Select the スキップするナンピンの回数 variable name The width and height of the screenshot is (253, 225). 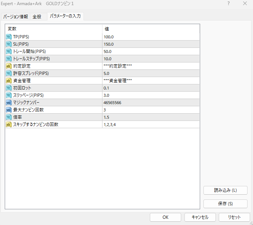[x=36, y=125]
